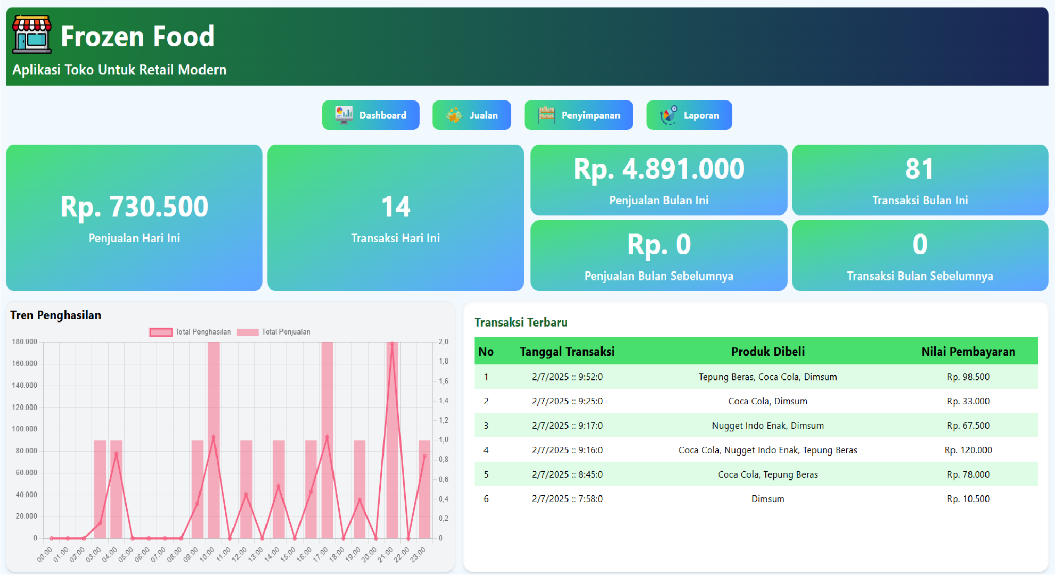Select date cell 2/7/2025 :: 9:16:0

click(x=567, y=450)
